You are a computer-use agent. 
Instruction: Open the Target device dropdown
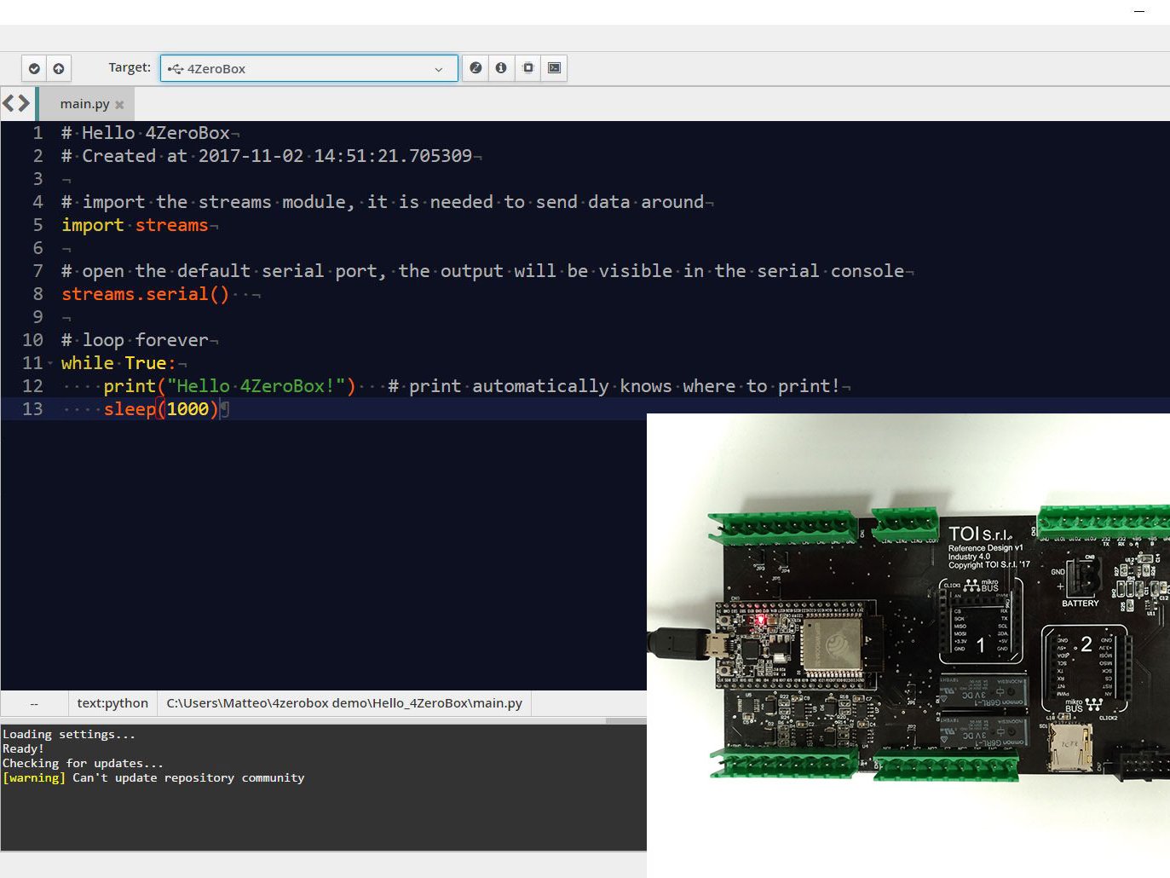point(438,69)
